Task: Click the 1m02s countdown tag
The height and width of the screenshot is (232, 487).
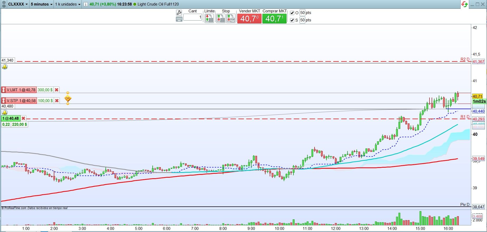Action: [479, 101]
